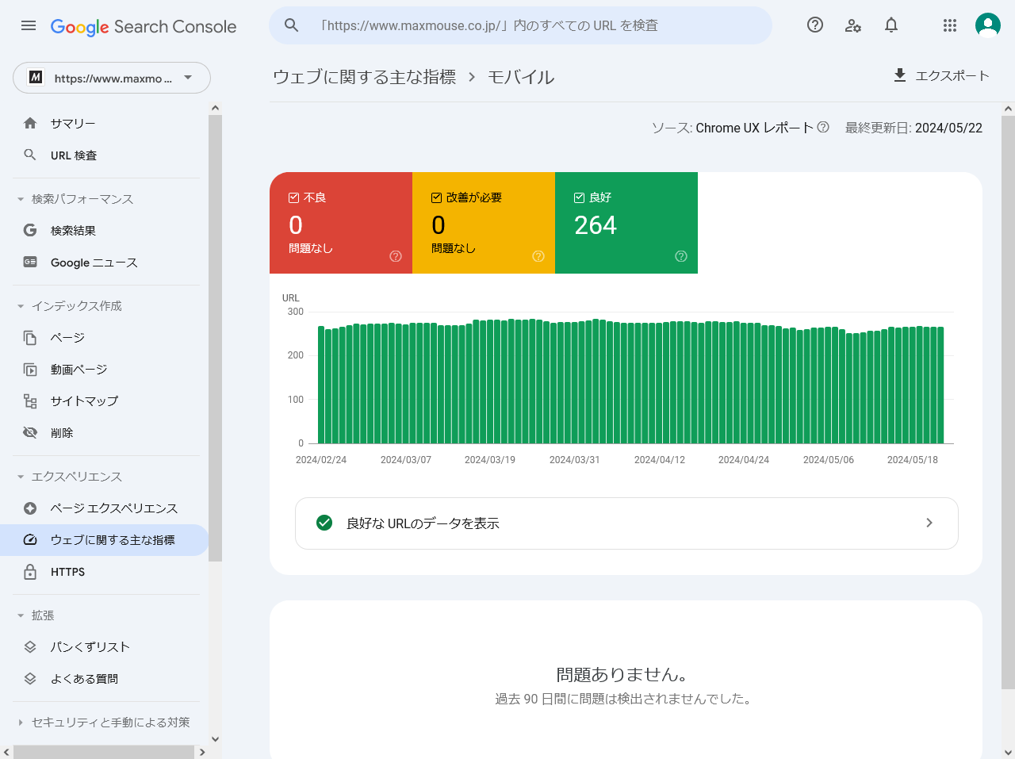Image resolution: width=1015 pixels, height=759 pixels.
Task: Expand セキュリティと手動による対策 section
Action: point(21,723)
